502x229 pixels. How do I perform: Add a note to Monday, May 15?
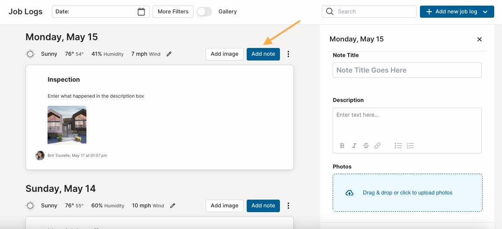tap(263, 54)
